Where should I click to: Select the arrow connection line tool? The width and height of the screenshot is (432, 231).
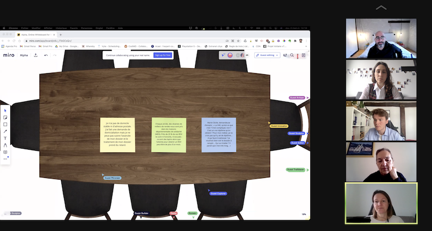point(5,131)
